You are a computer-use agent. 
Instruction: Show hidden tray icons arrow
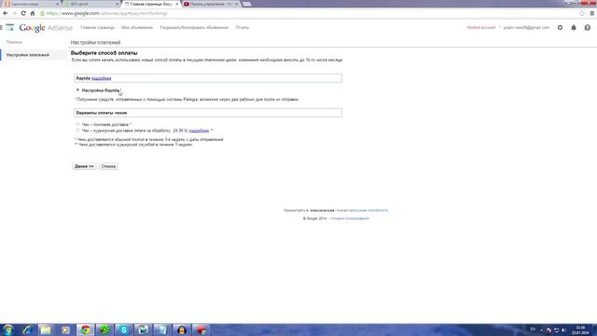click(541, 329)
